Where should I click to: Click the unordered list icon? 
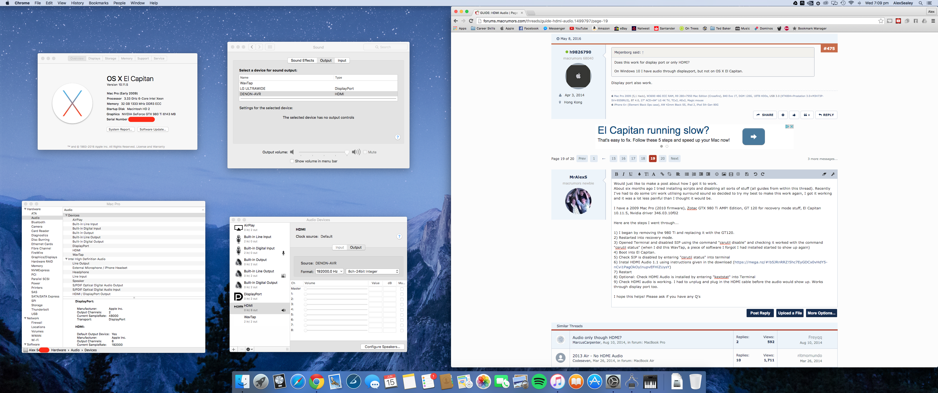click(687, 174)
